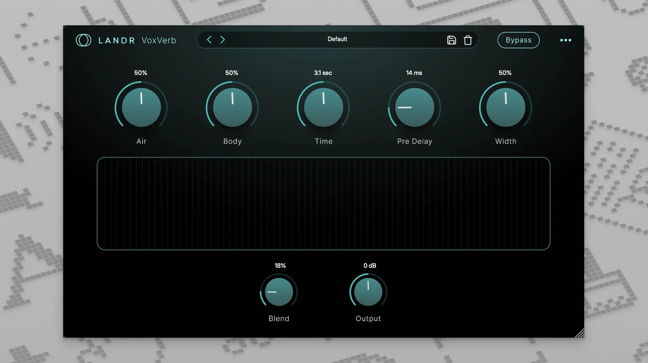This screenshot has height=363, width=648.
Task: Click the Output knob
Action: point(368,292)
